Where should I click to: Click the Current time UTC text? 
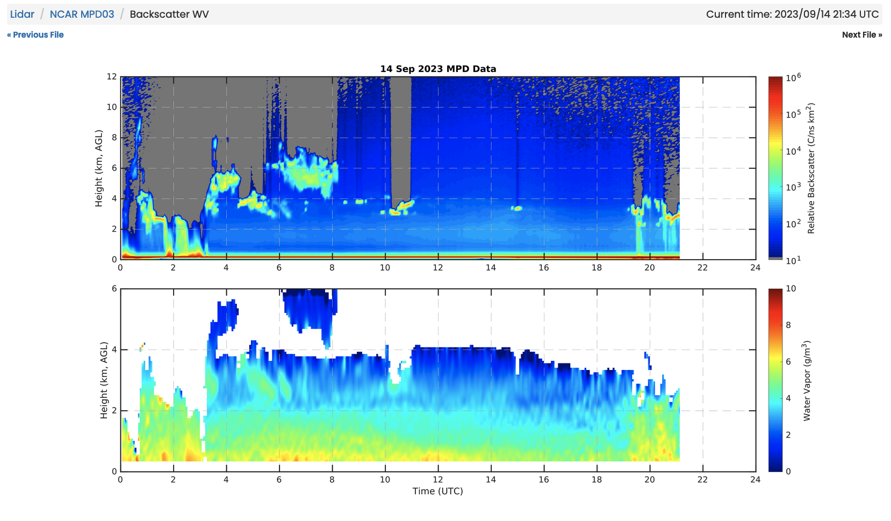[792, 15]
